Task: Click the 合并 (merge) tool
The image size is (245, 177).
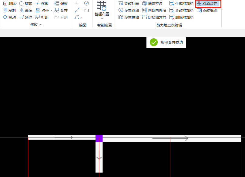Action: tap(61, 11)
